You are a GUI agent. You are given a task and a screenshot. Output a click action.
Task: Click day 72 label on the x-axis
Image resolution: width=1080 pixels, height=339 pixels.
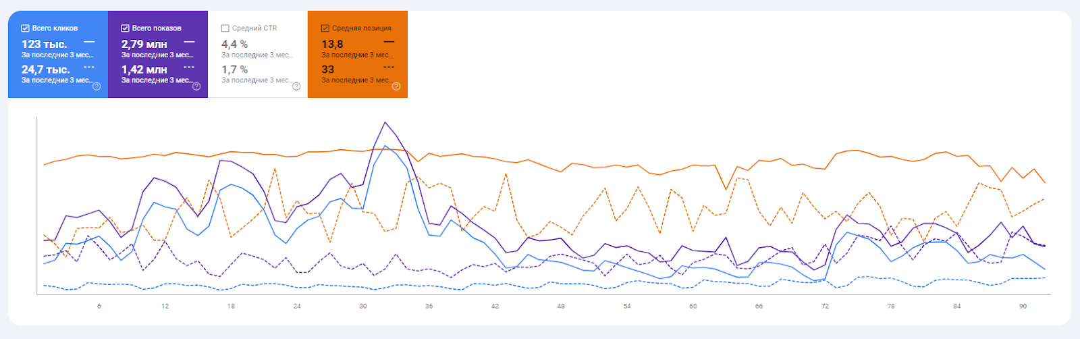pyautogui.click(x=825, y=307)
